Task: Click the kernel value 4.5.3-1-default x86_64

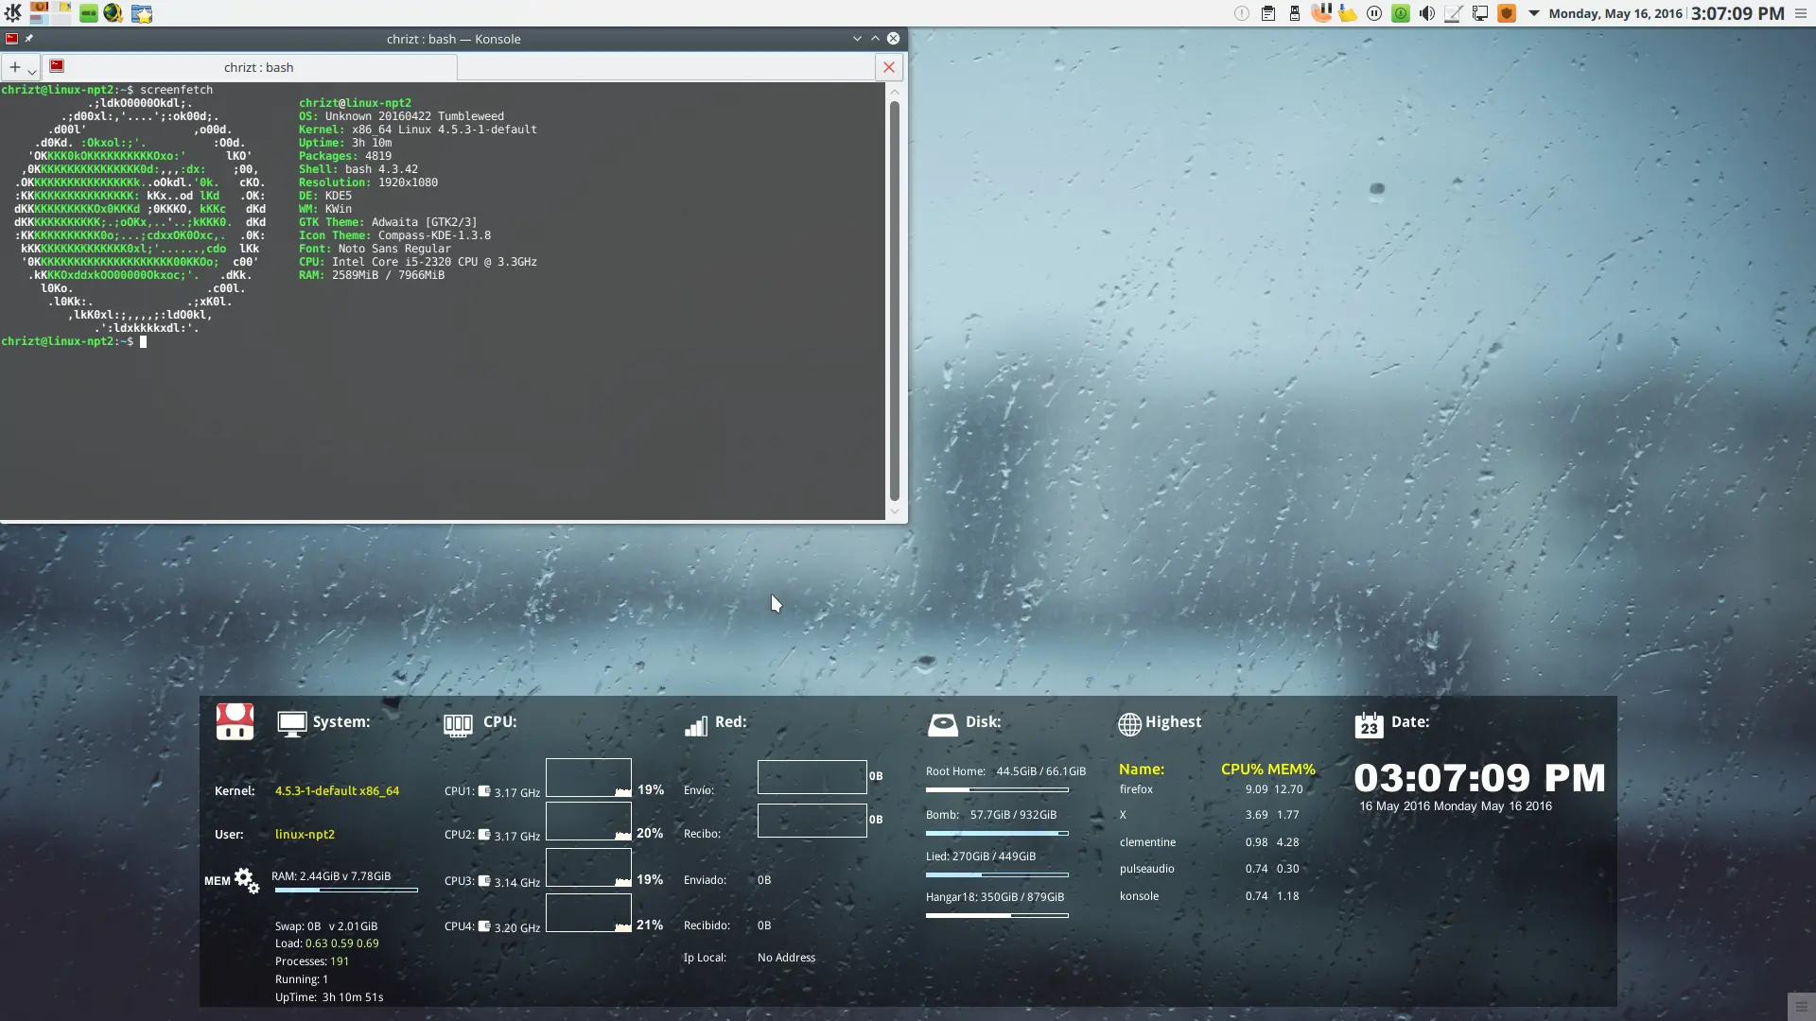Action: pyautogui.click(x=337, y=790)
